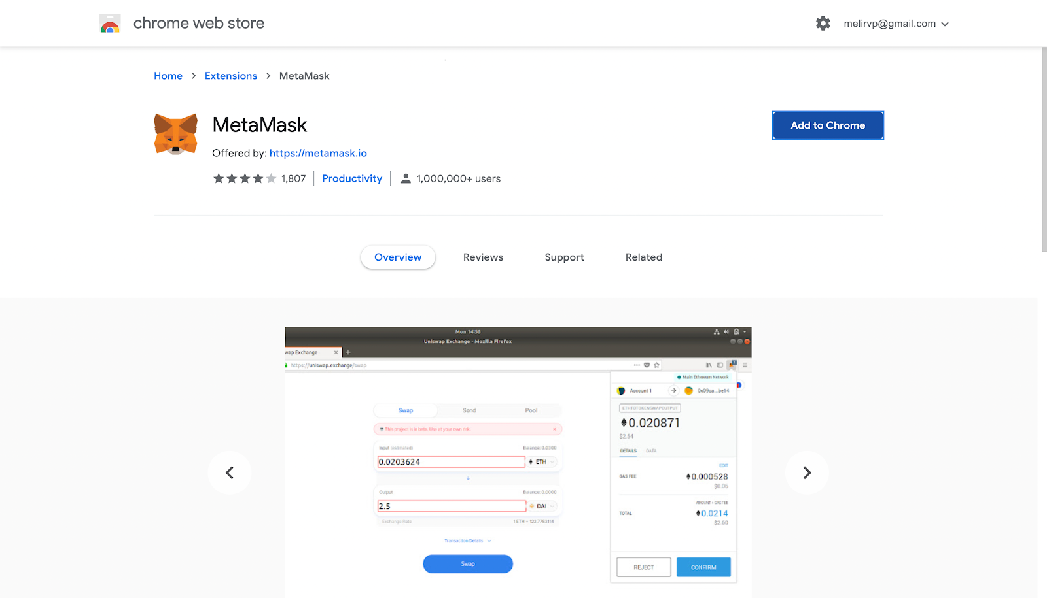The width and height of the screenshot is (1047, 598).
Task: Show previous screenshot with left arrow
Action: 230,473
